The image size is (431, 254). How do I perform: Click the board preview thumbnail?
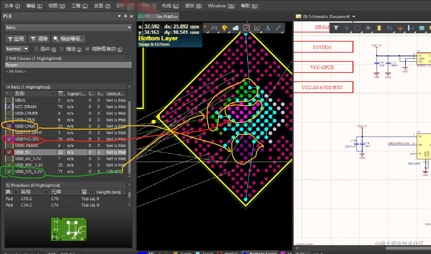[x=68, y=229]
